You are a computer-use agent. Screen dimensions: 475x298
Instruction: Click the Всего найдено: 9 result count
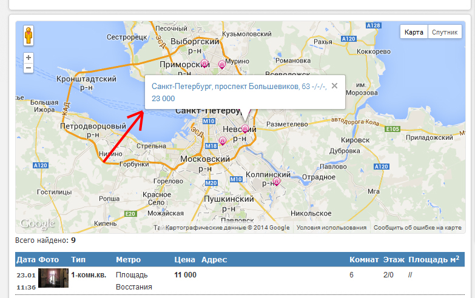[x=45, y=240]
